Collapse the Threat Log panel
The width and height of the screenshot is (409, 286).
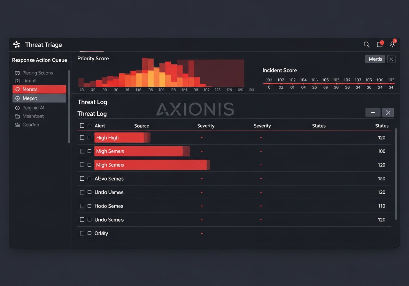pos(373,112)
